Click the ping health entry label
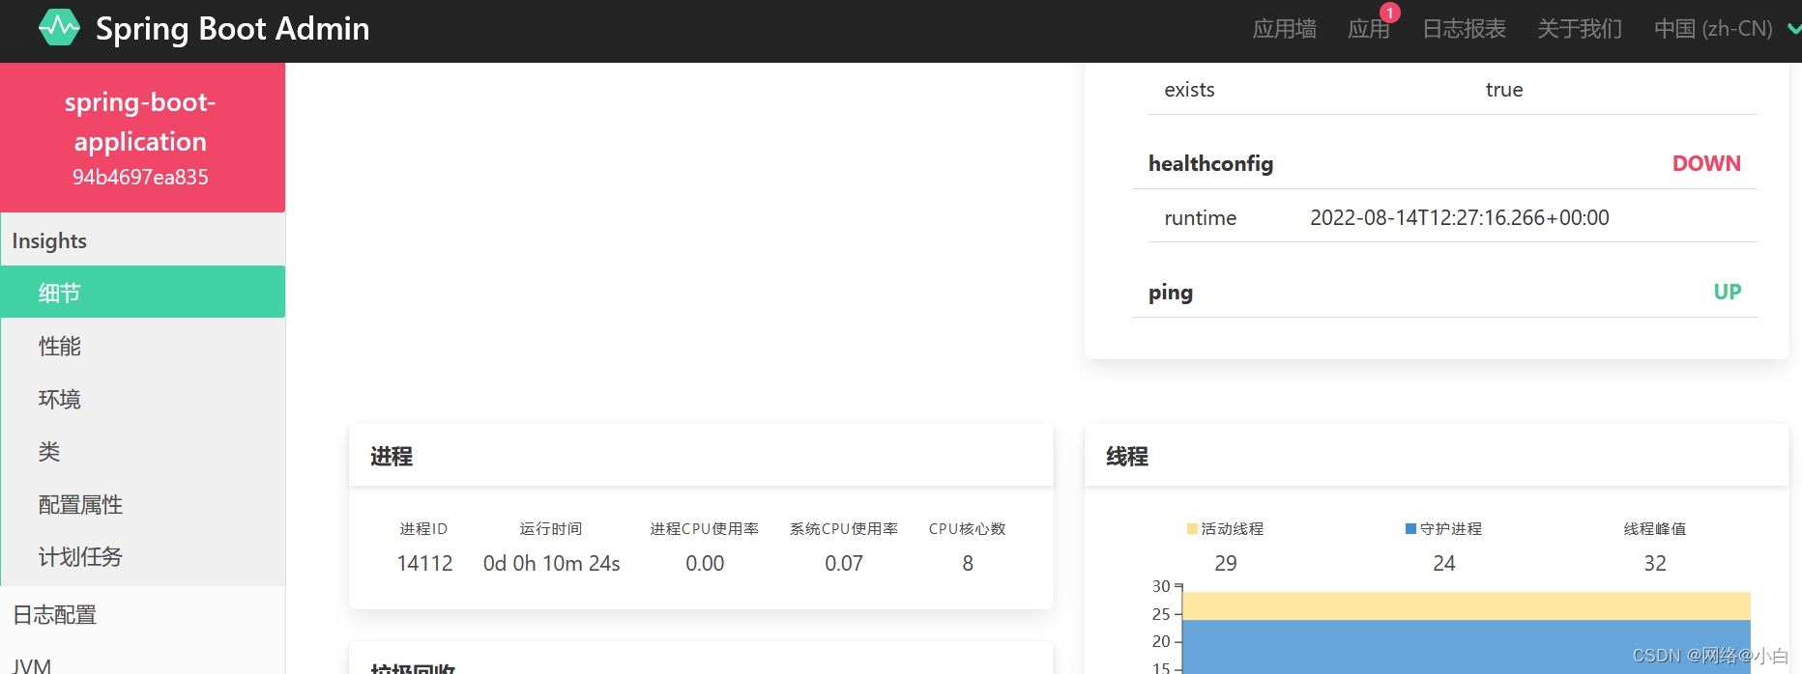The image size is (1802, 674). 1170,293
